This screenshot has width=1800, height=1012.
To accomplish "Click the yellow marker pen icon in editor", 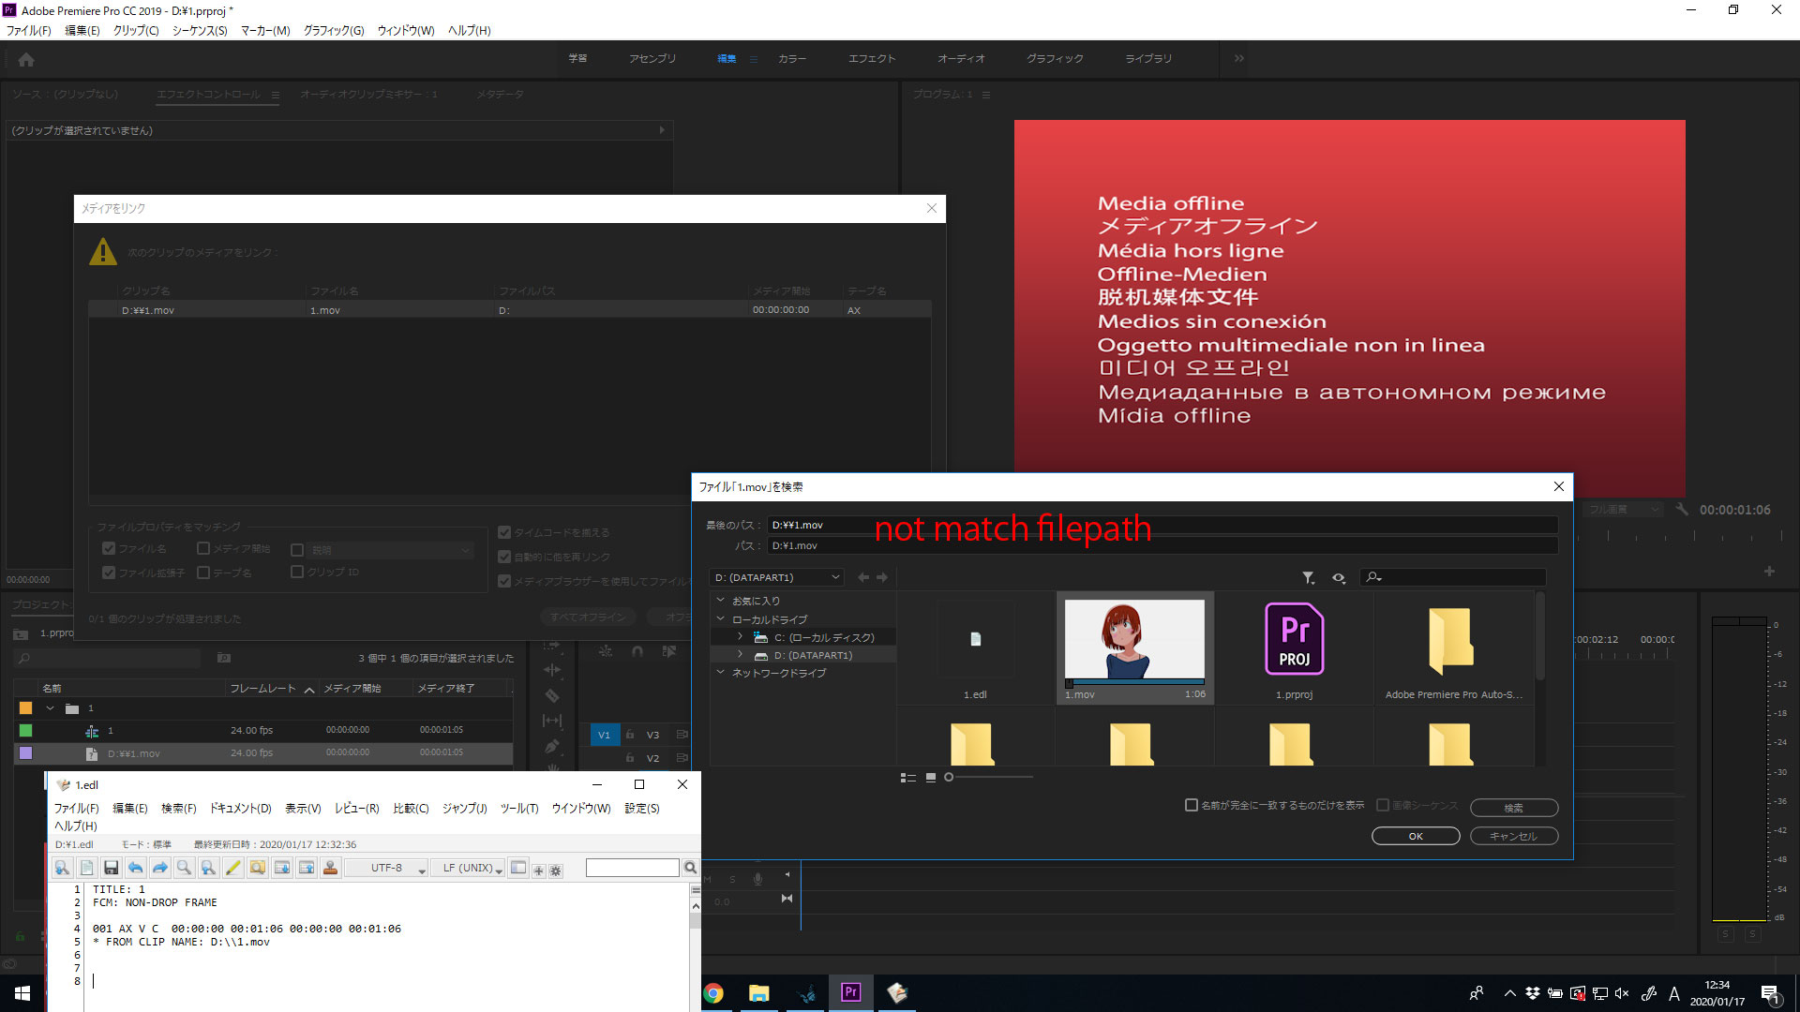I will point(232,869).
